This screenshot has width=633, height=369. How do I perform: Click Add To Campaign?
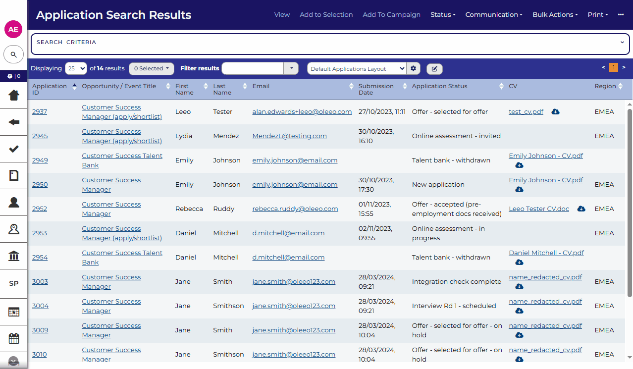391,14
